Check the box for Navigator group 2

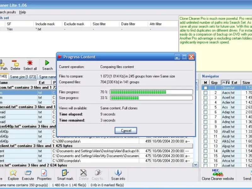pyautogui.click(x=205, y=93)
